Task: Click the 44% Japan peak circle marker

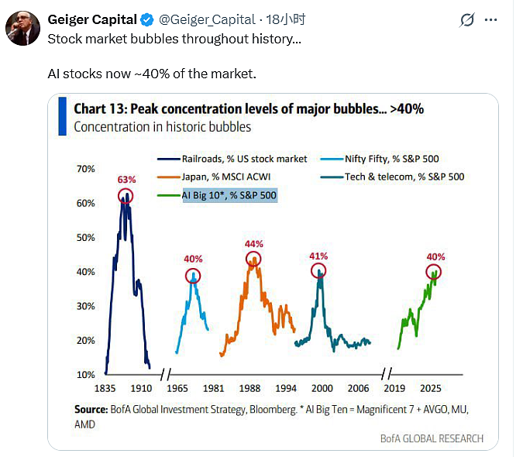Action: [x=253, y=259]
